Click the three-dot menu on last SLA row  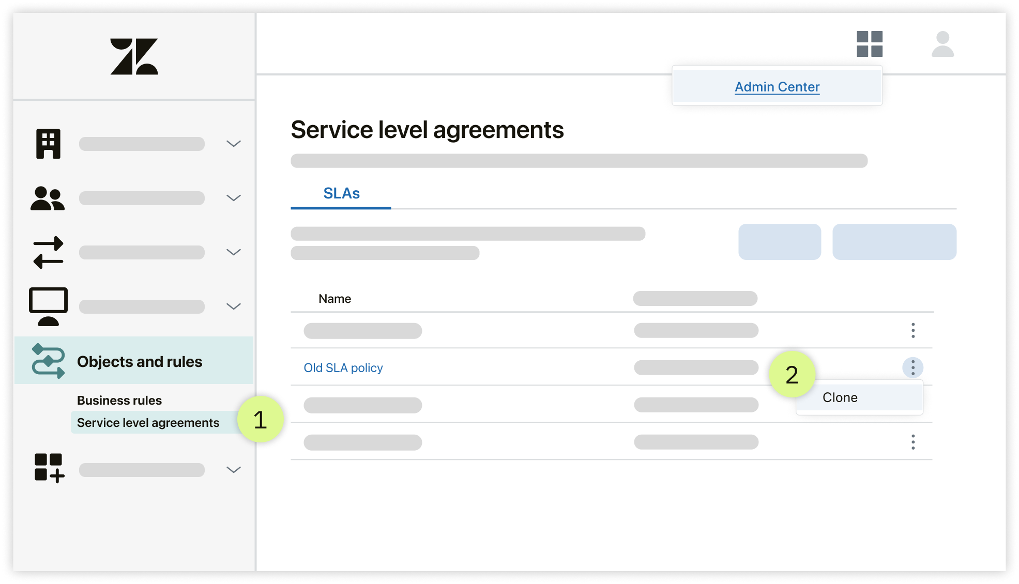(x=914, y=441)
